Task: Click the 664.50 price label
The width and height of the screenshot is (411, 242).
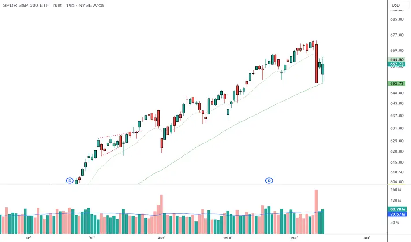Action: [x=396, y=59]
